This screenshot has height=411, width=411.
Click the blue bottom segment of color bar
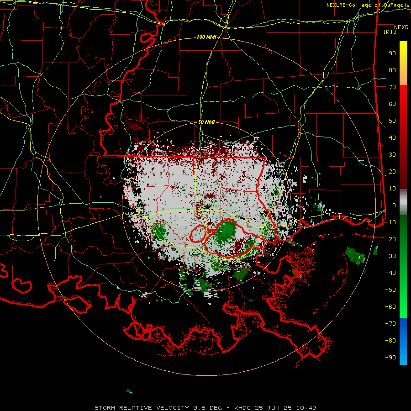403,342
